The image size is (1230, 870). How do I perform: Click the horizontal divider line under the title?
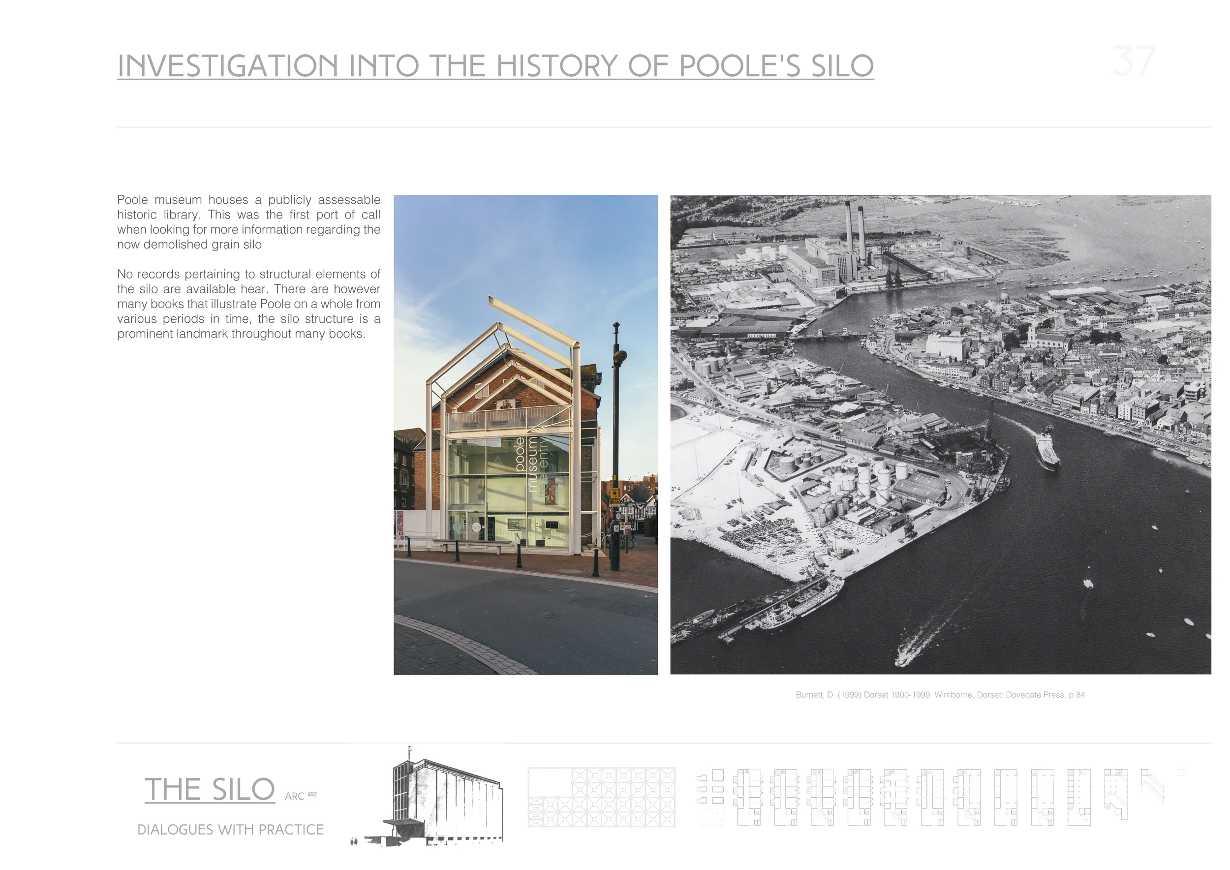click(616, 126)
